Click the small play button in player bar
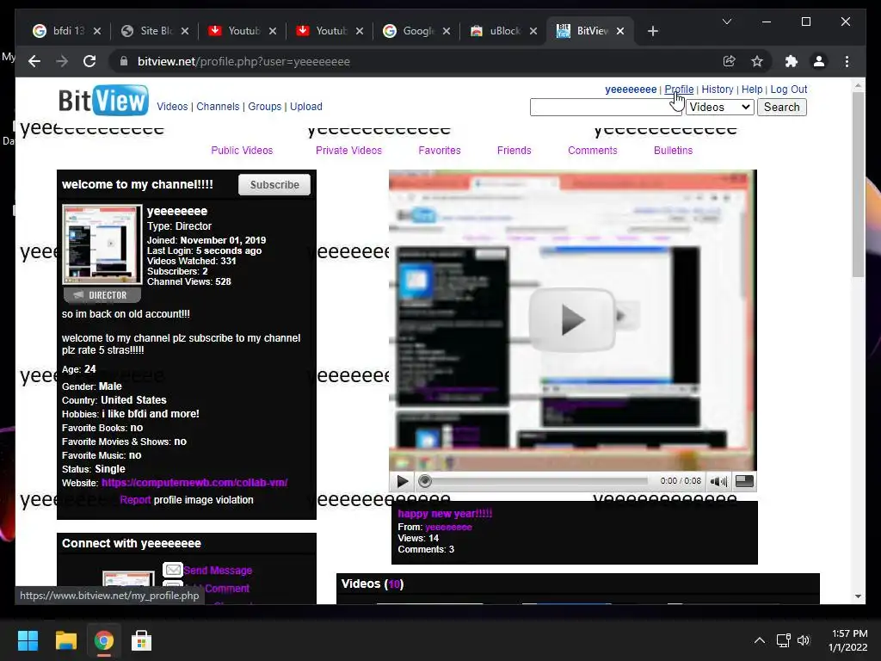 pyautogui.click(x=403, y=481)
